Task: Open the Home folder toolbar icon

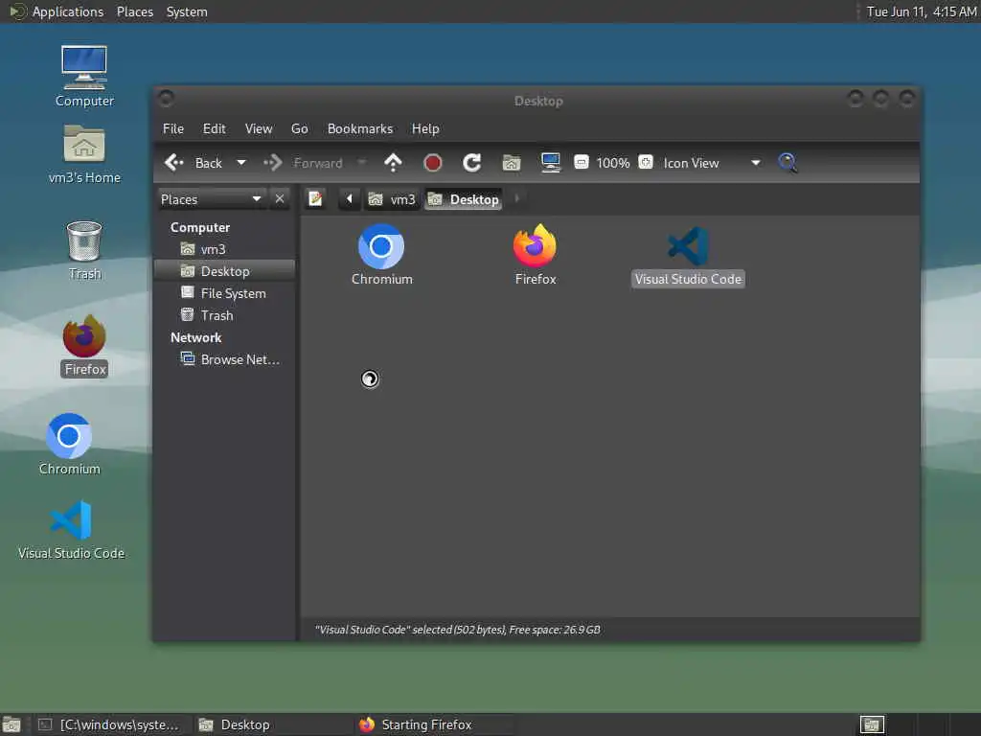Action: click(512, 163)
